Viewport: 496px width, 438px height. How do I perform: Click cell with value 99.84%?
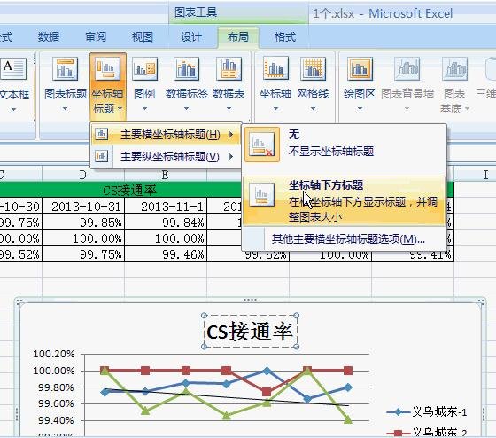166,223
